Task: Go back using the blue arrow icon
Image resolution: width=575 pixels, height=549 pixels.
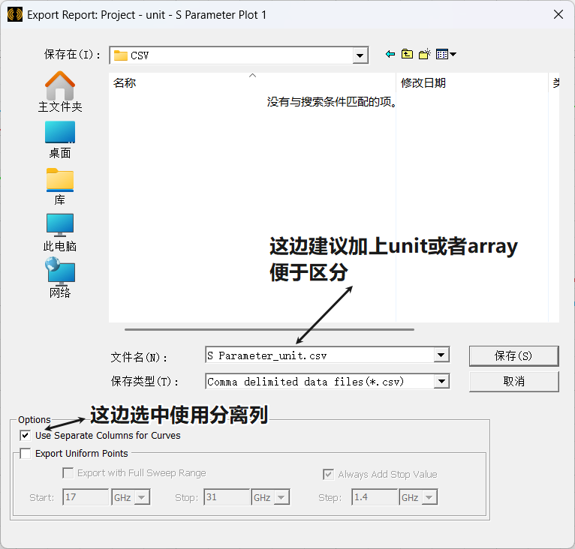Action: coord(390,54)
